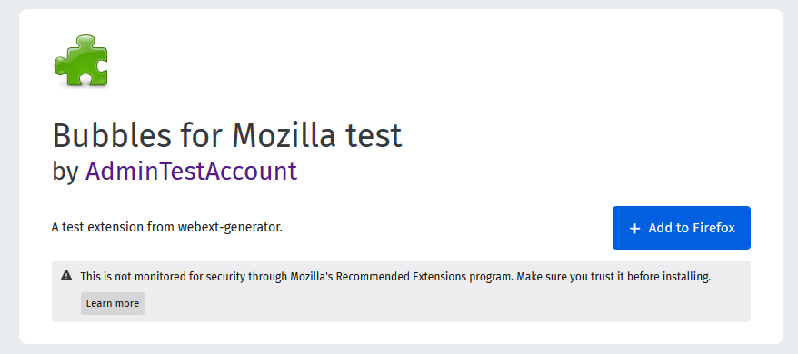Click the plus icon on Add to Firefox
Screen dimensions: 798x354
(634, 229)
